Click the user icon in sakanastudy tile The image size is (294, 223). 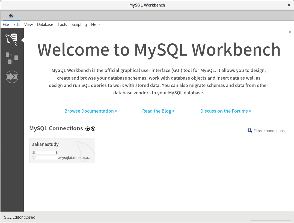pos(34,152)
